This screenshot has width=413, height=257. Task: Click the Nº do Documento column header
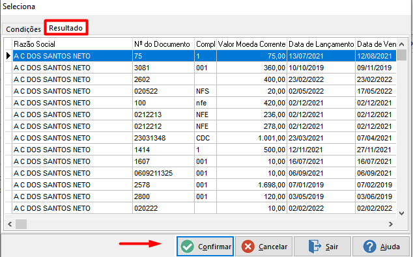click(x=164, y=44)
